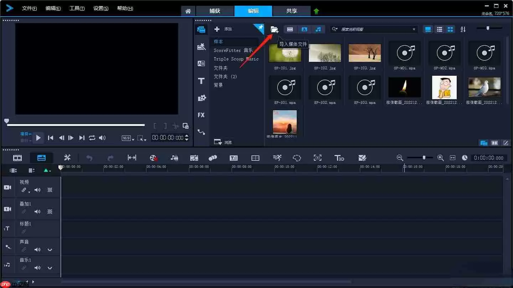Switch to the 共享 tab

tap(291, 11)
